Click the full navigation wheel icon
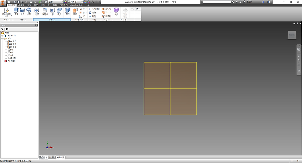This screenshot has width=302, height=163. [x=299, y=49]
